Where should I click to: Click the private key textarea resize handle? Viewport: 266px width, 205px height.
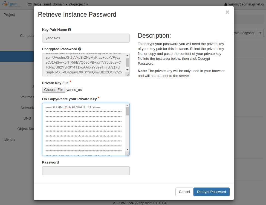127,154
